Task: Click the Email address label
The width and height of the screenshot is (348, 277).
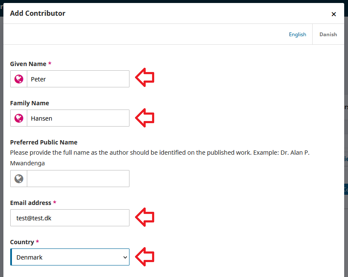Action: (31, 203)
